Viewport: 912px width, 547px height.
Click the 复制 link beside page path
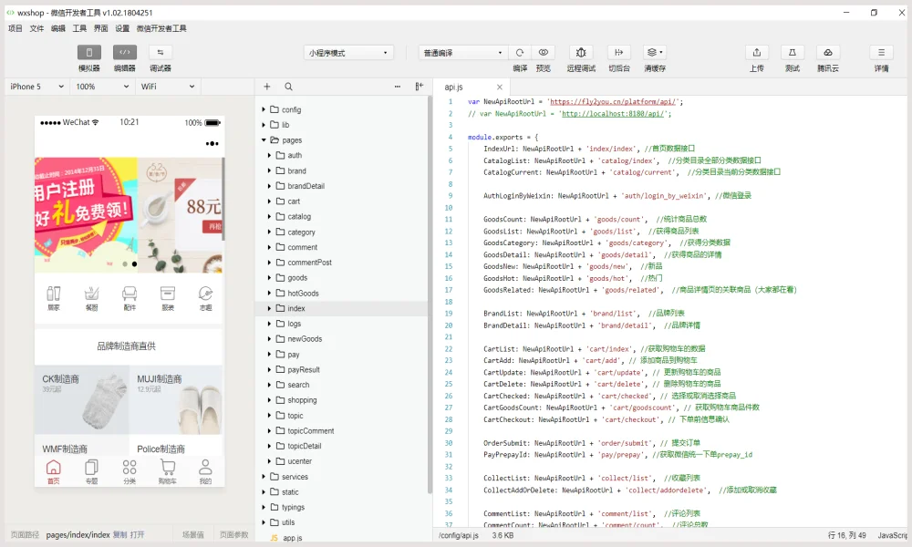pos(119,535)
